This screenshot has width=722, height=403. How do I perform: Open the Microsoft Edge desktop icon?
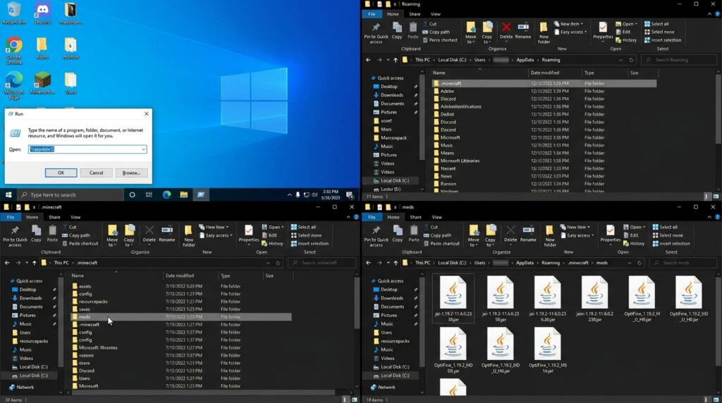14,85
